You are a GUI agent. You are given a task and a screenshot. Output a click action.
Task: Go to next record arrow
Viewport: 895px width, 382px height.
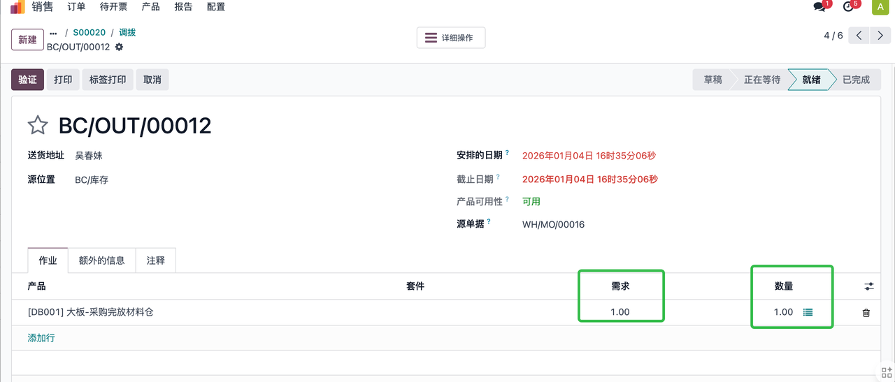[880, 36]
